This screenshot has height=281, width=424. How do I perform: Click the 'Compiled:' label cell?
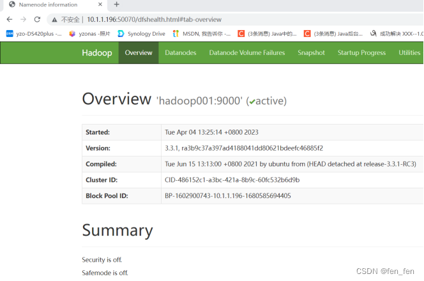[122, 164]
